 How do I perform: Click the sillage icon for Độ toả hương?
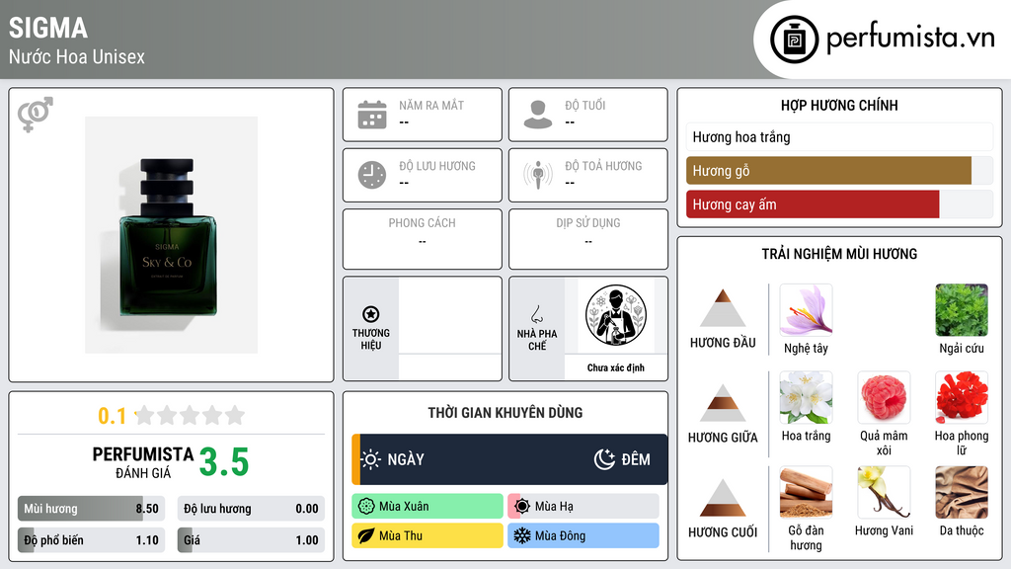click(538, 175)
